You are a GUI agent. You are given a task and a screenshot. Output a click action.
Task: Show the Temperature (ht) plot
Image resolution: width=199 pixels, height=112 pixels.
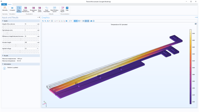point(33,9)
